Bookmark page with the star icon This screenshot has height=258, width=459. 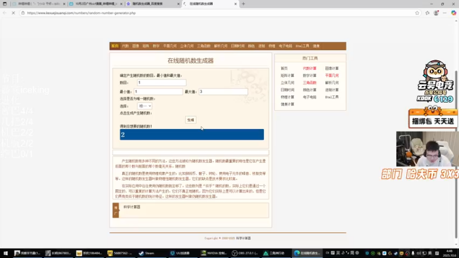[417, 13]
